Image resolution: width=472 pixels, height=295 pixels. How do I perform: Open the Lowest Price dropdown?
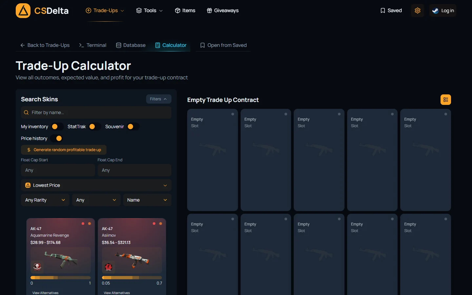tap(96, 185)
